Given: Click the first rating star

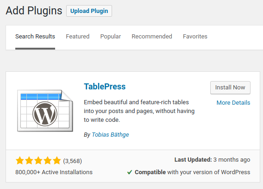Looking at the screenshot, I should [20, 160].
